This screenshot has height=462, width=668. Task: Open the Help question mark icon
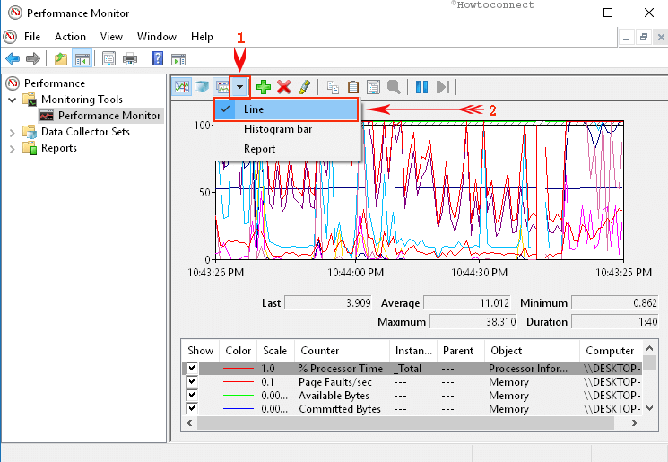157,58
